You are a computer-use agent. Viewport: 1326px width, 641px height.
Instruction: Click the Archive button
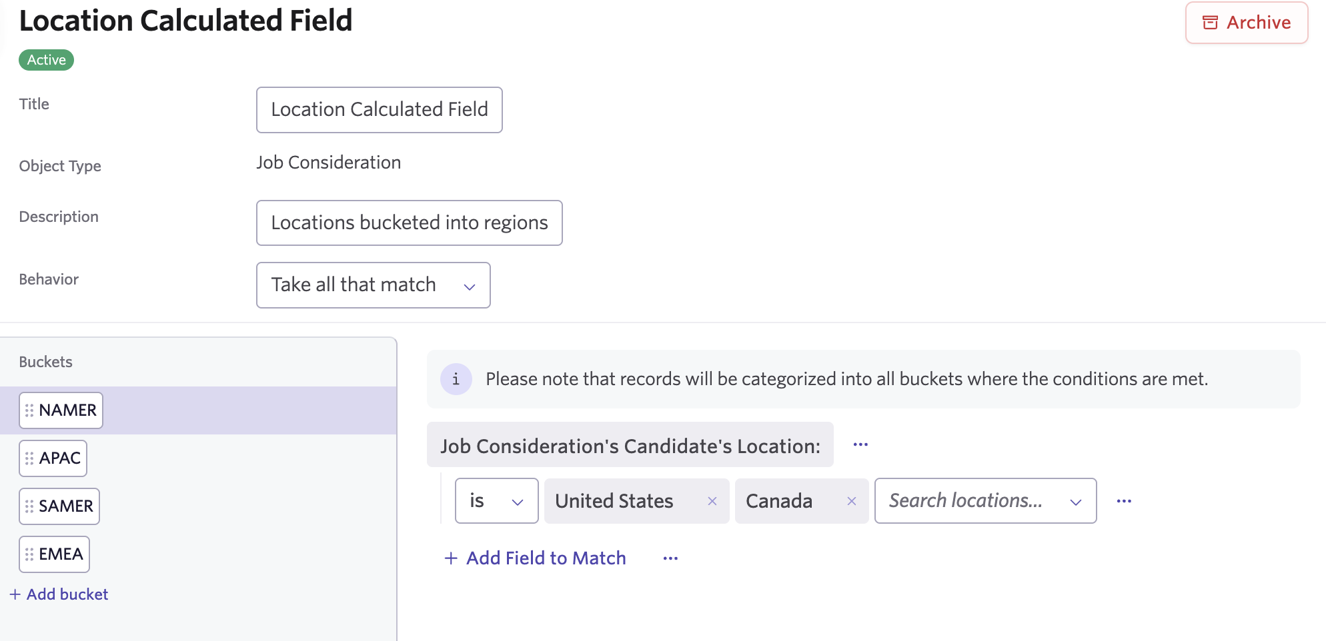pos(1246,23)
